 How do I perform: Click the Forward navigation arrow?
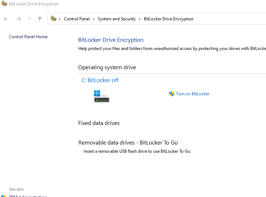[19, 19]
